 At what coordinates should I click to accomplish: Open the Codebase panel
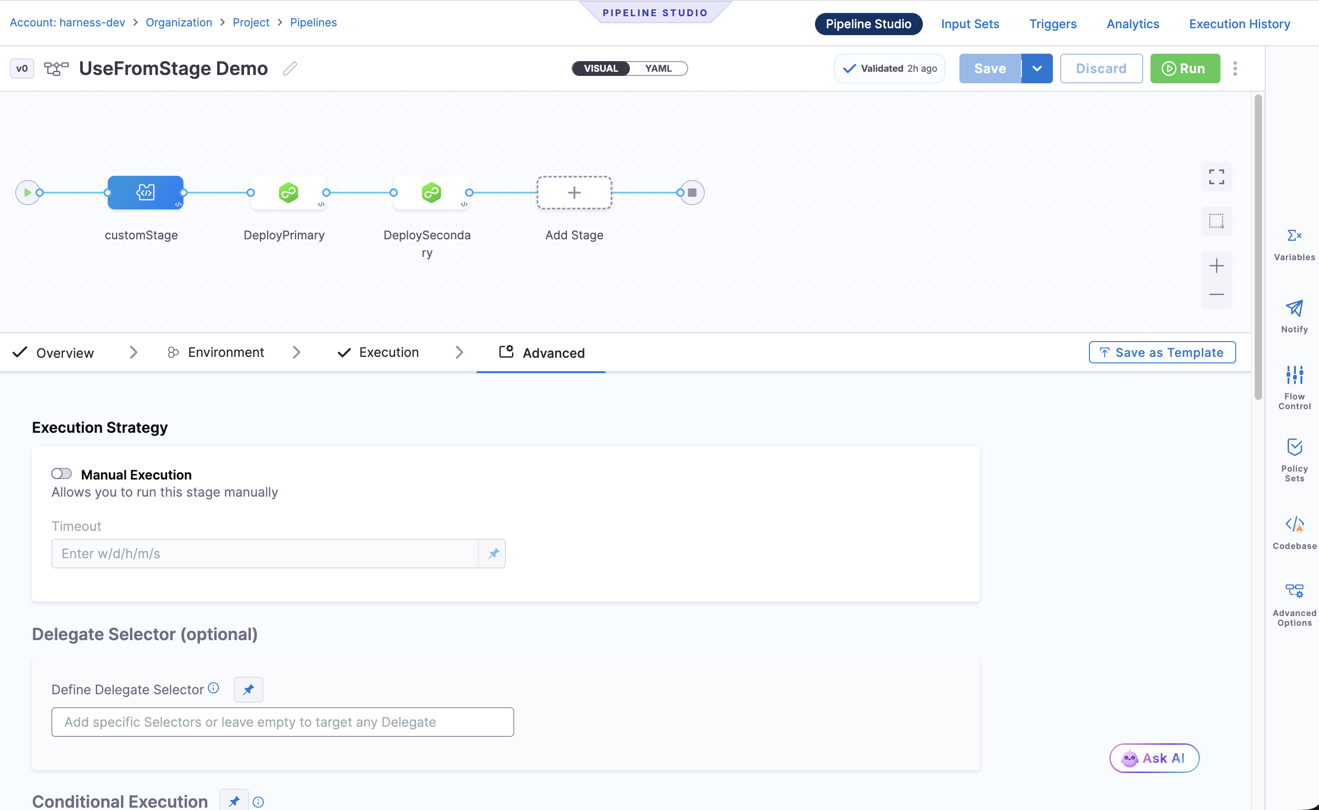[x=1294, y=532]
